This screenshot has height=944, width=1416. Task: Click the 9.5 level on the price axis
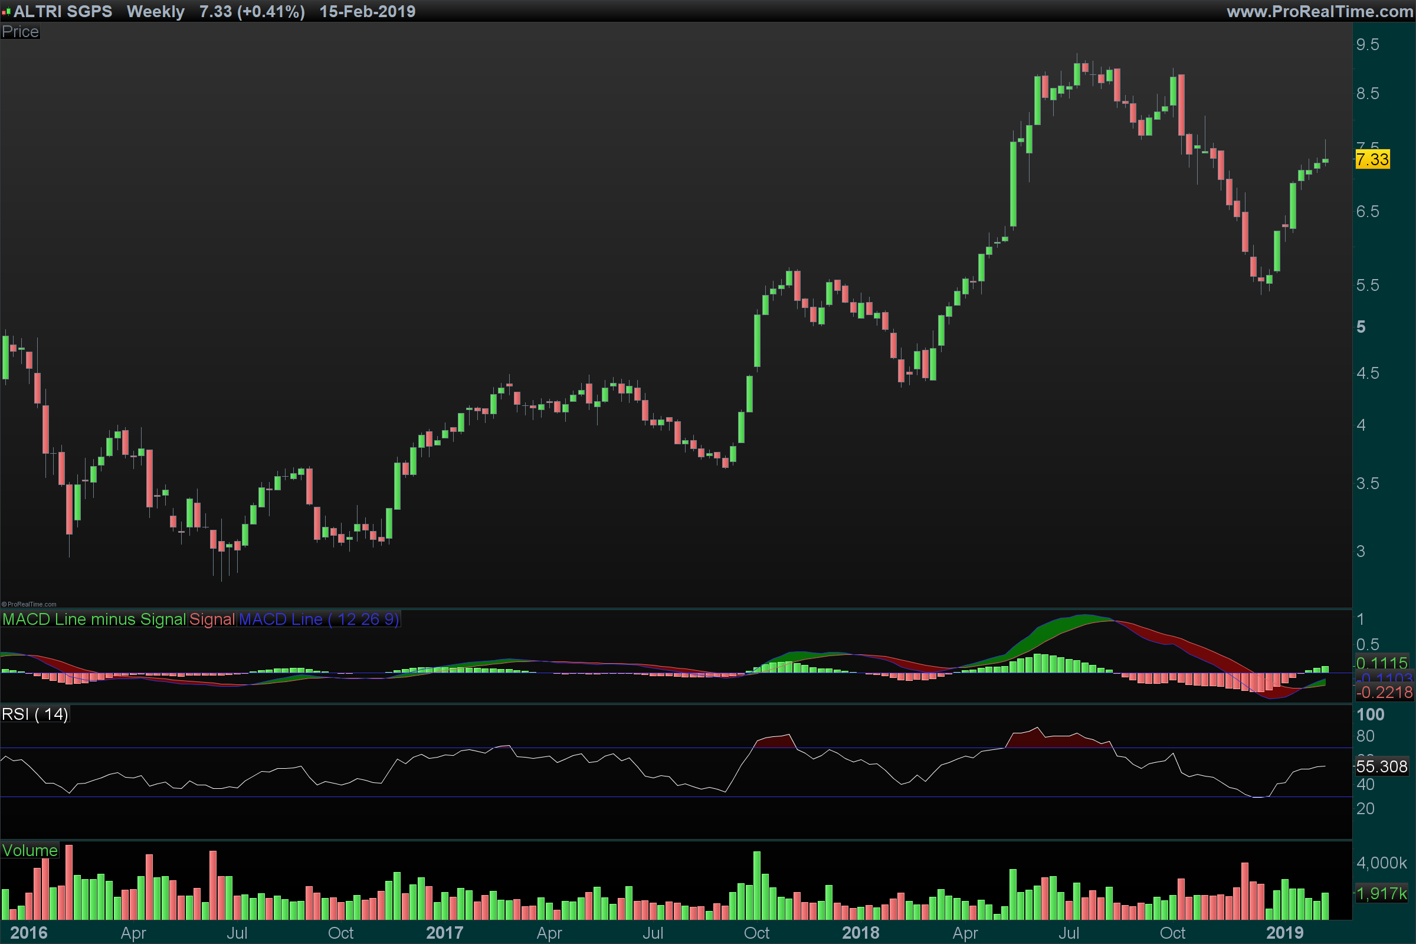point(1367,45)
